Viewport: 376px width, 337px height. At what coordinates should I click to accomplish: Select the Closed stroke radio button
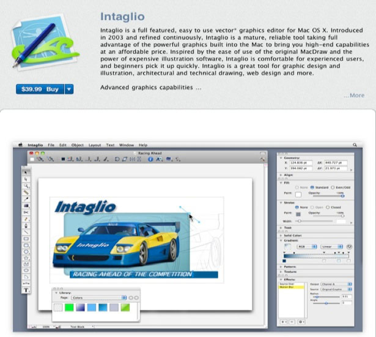(x=328, y=207)
